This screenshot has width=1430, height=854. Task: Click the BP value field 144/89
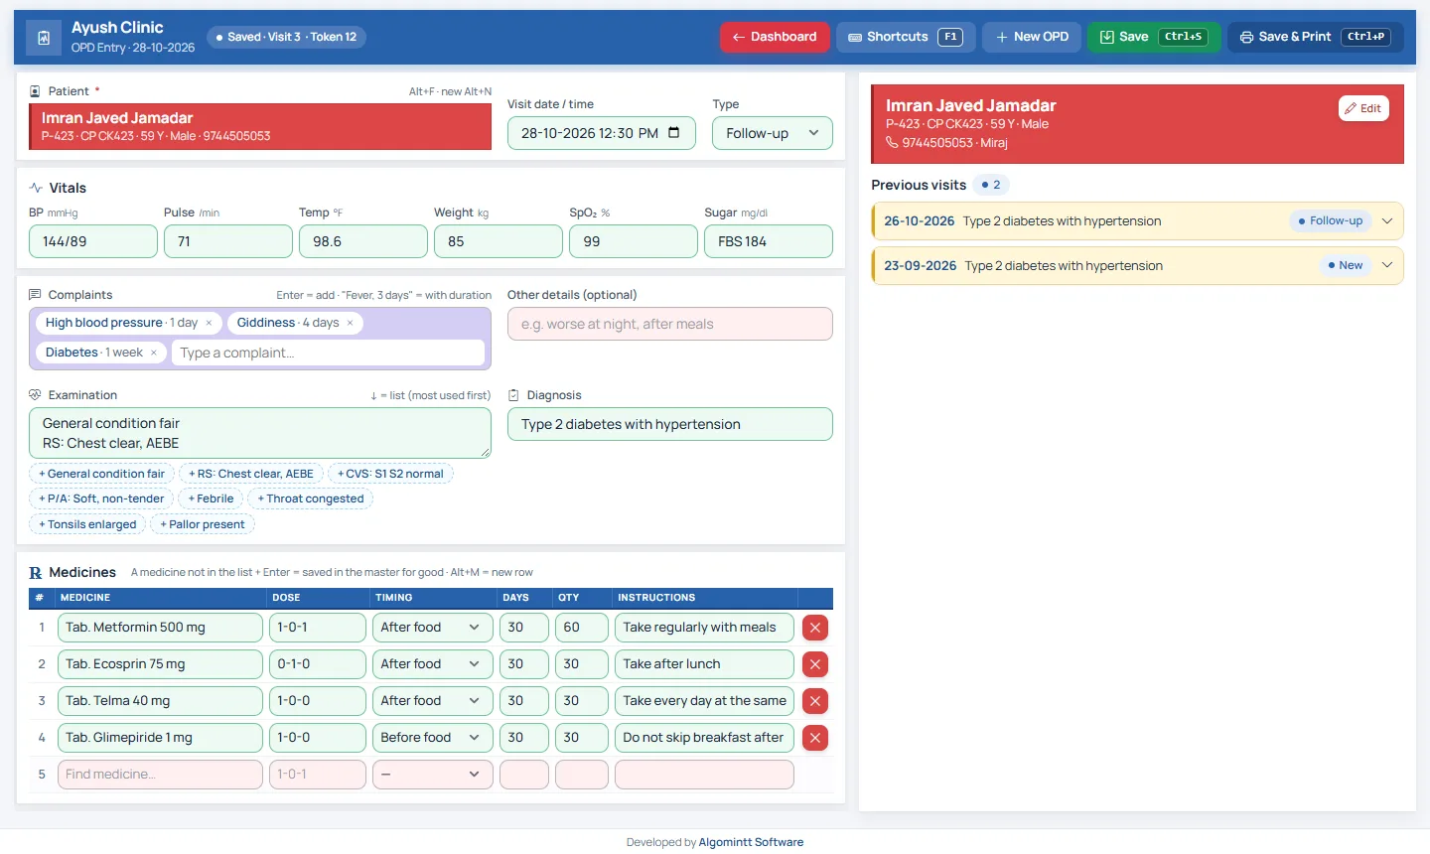tap(93, 241)
